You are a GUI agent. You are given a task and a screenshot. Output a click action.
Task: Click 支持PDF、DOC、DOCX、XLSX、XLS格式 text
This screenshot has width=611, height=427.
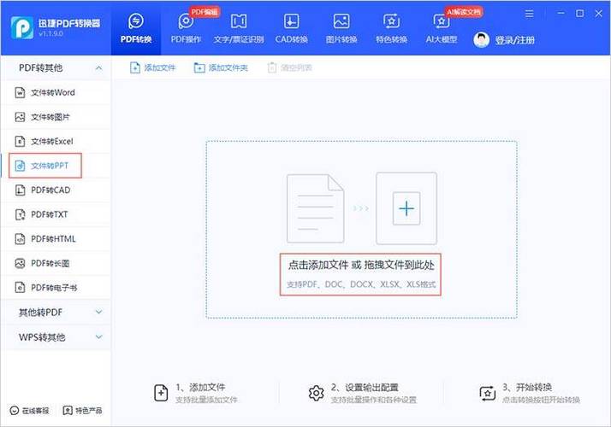(x=361, y=284)
